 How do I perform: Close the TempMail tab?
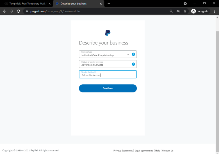point(50,4)
